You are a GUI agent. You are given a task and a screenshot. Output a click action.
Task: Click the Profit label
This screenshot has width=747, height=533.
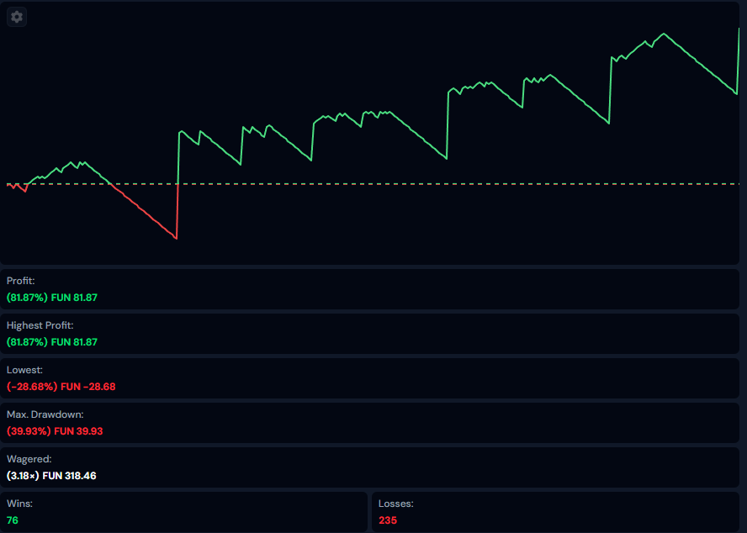point(21,281)
